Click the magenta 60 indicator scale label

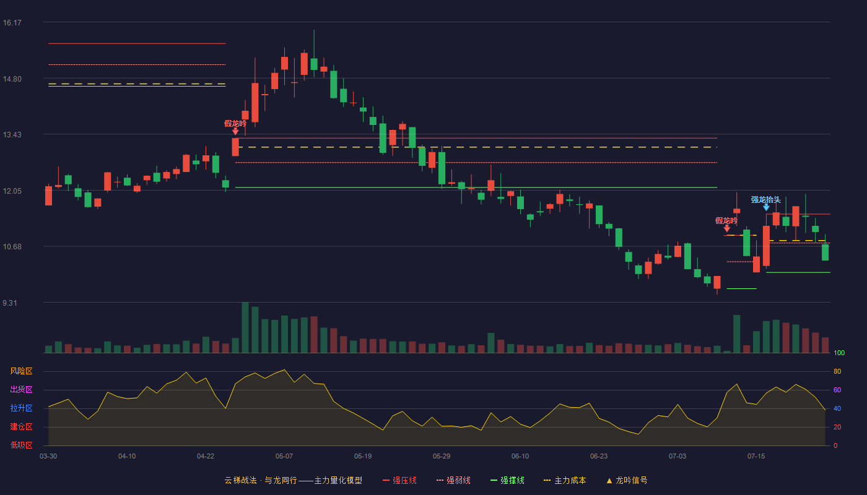[837, 390]
